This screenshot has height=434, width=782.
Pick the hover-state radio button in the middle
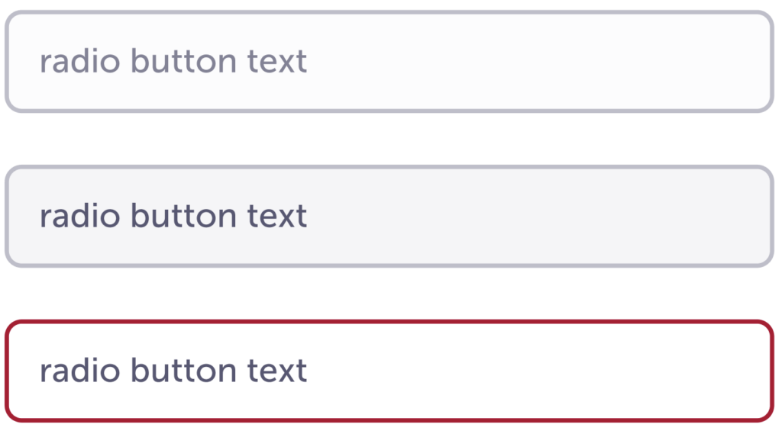(x=389, y=217)
